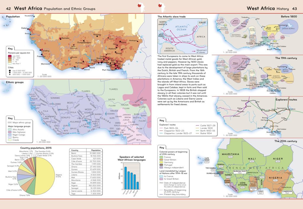This screenshot has height=209, width=303.
Task: Click the 'Côte d'Ivoire 6.4%' pie chart label
Action: tap(14, 190)
